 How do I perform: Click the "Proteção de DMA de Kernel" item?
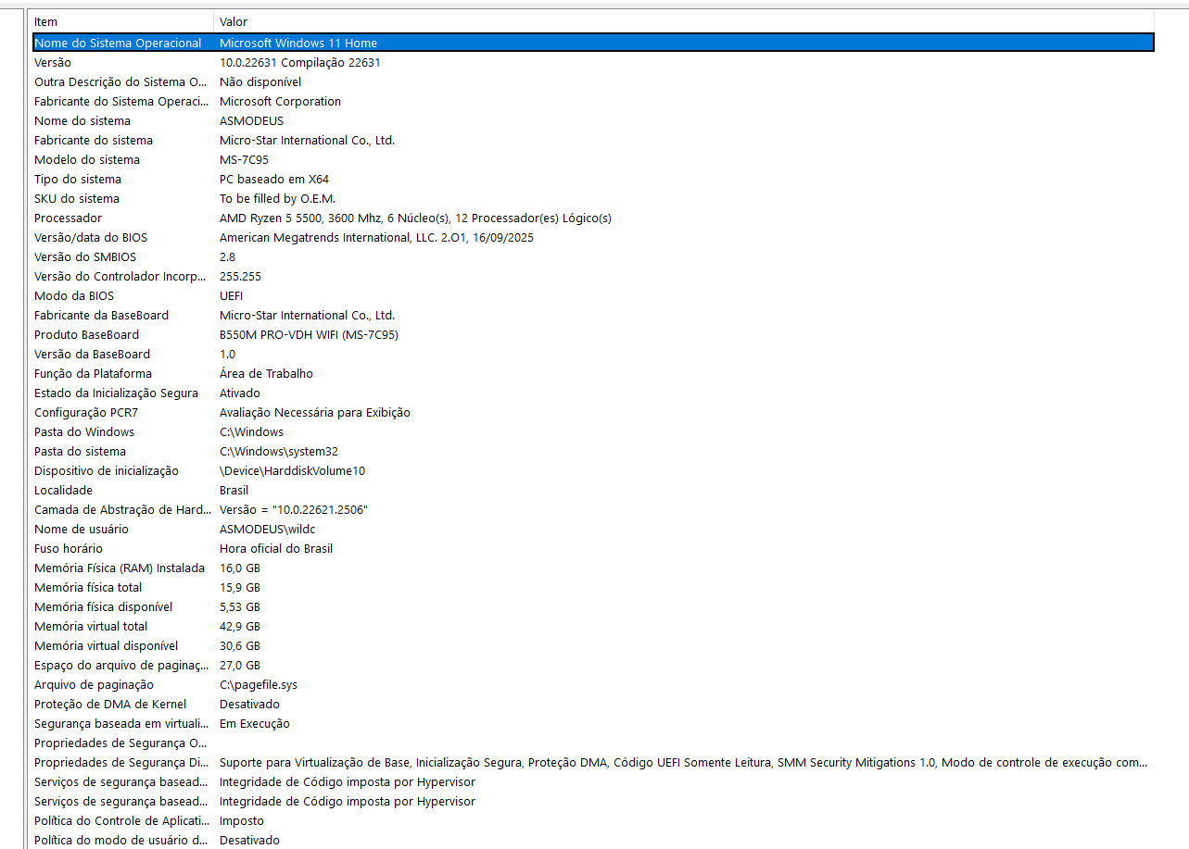click(x=110, y=704)
